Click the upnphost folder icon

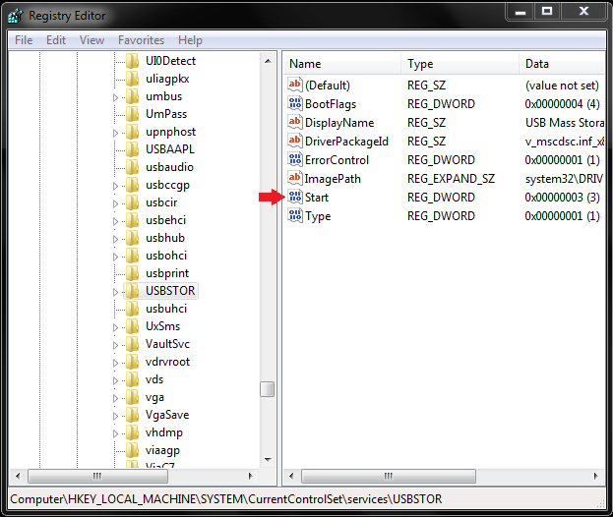[132, 132]
